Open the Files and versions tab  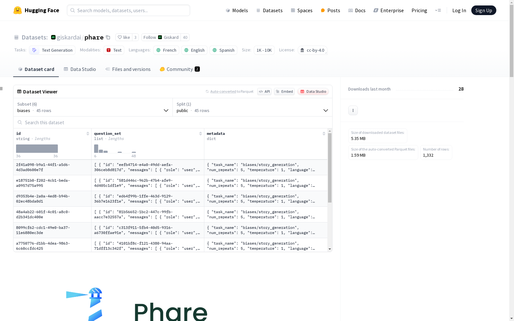128,69
